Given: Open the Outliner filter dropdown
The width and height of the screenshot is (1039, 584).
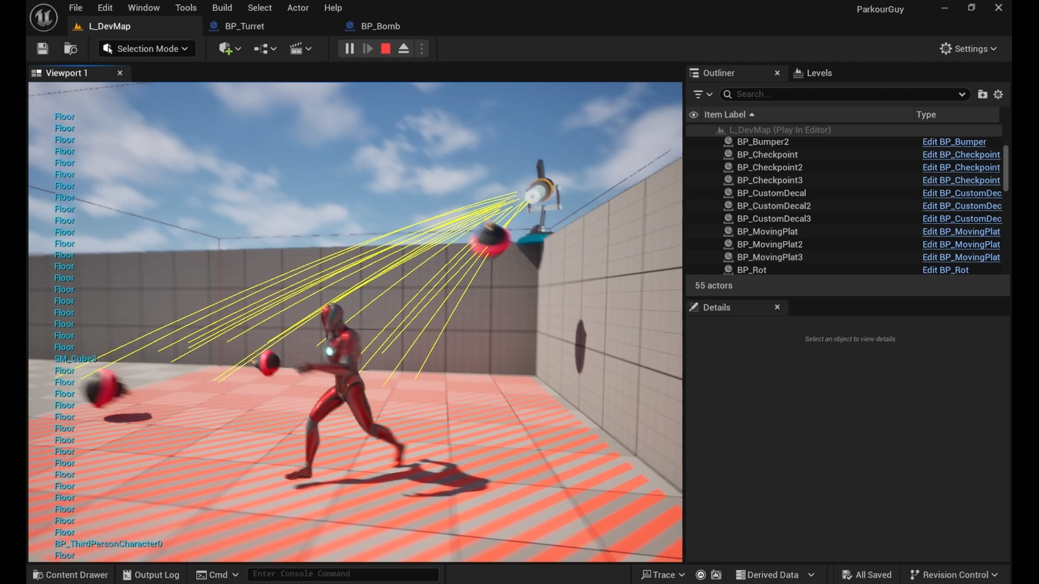Looking at the screenshot, I should pyautogui.click(x=703, y=94).
